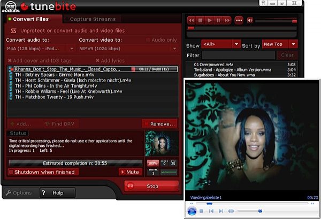Click the Find DRM button

coord(60,124)
